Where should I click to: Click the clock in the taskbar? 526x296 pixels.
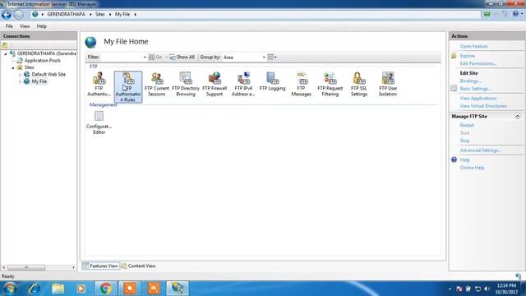pos(506,289)
